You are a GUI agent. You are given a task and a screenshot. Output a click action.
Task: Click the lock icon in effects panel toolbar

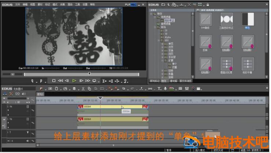208,5
